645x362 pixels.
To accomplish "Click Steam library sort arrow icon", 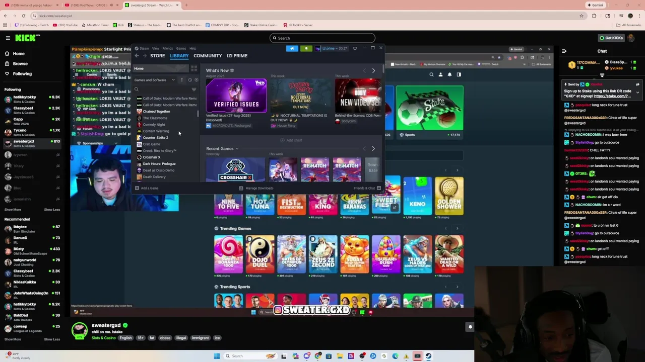I will pyautogui.click(x=182, y=80).
